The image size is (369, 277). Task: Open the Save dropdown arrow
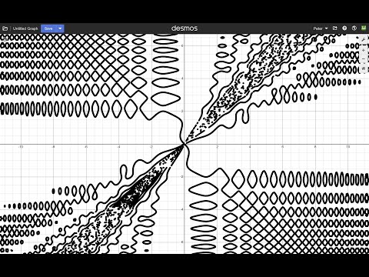pos(60,28)
